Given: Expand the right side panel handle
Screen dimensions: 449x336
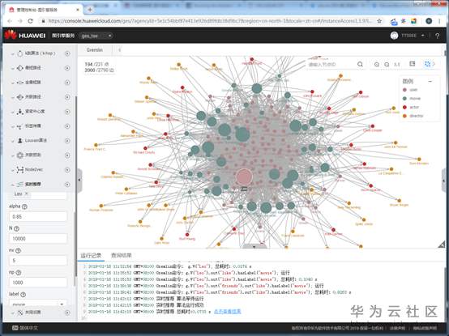Looking at the screenshot, I should 444,181.
